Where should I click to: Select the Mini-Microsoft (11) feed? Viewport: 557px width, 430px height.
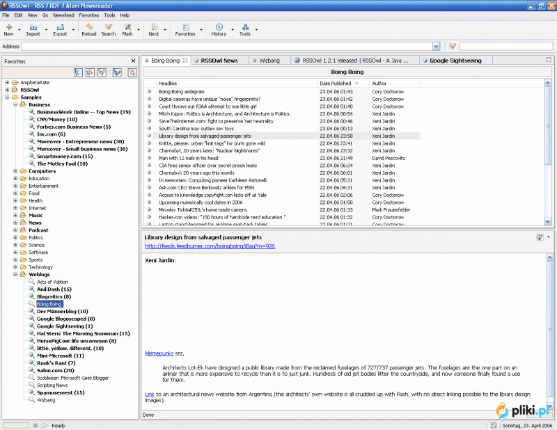pyautogui.click(x=61, y=356)
